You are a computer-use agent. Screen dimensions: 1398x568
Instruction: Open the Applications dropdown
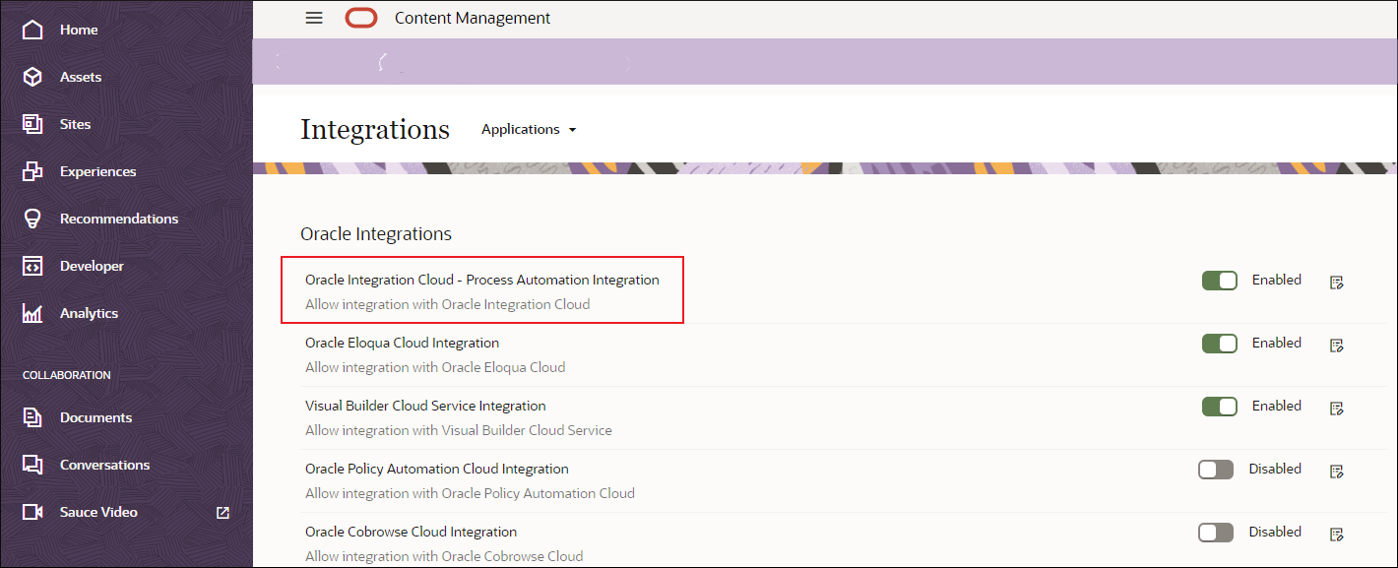click(528, 129)
